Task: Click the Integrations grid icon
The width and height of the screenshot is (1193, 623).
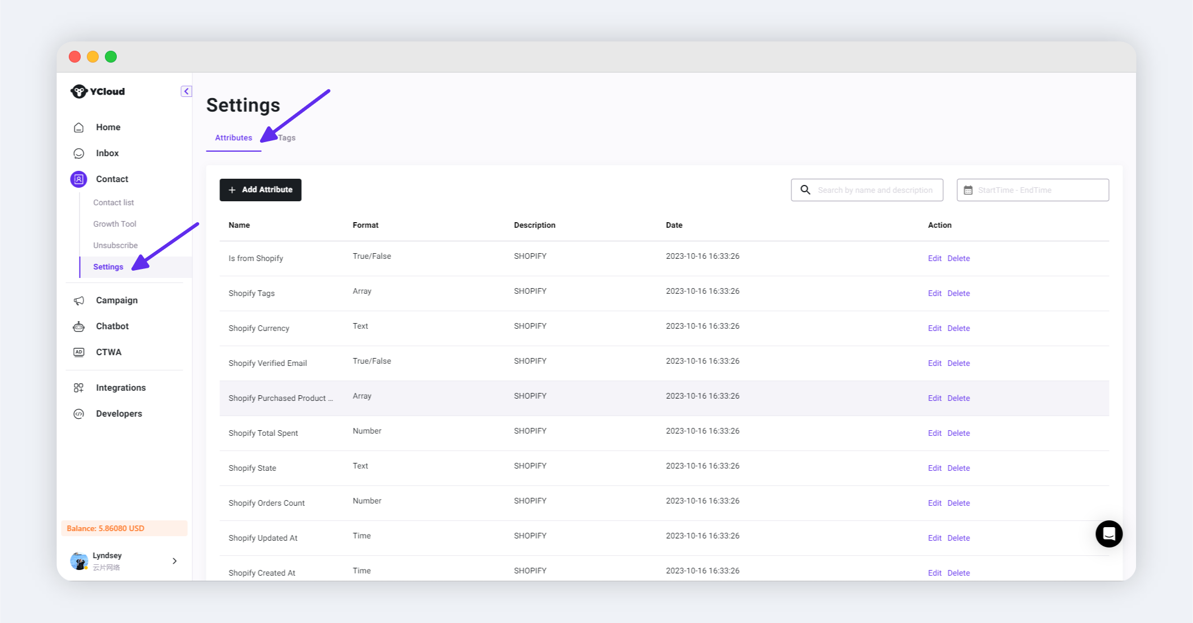Action: pos(79,388)
